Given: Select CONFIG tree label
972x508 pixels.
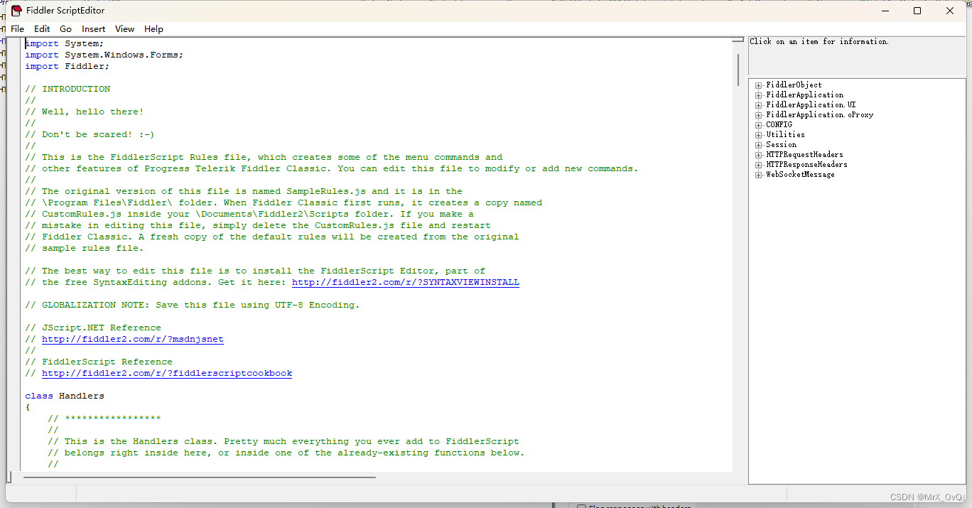Looking at the screenshot, I should click(779, 125).
